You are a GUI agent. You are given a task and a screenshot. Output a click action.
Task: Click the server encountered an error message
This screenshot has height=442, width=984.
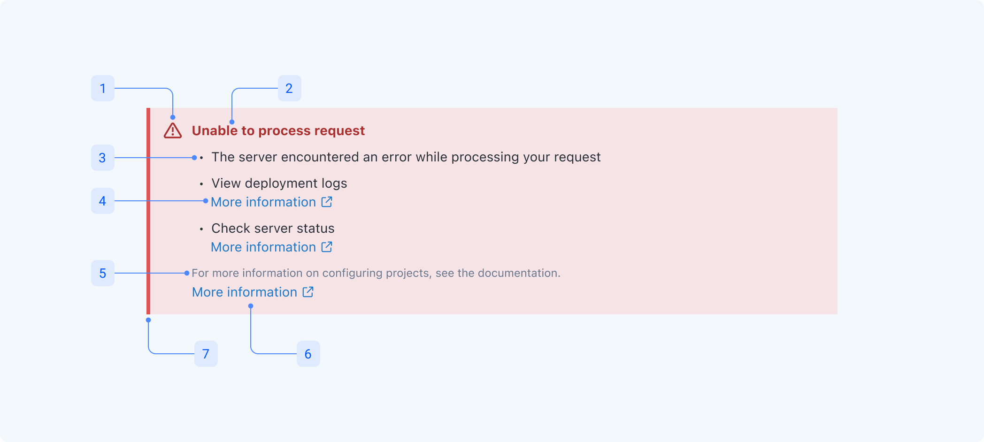[406, 157]
